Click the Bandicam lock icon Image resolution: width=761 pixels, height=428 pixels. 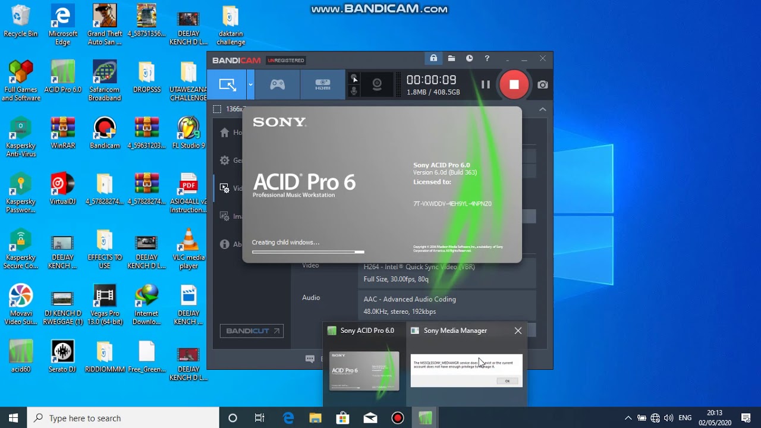[433, 58]
